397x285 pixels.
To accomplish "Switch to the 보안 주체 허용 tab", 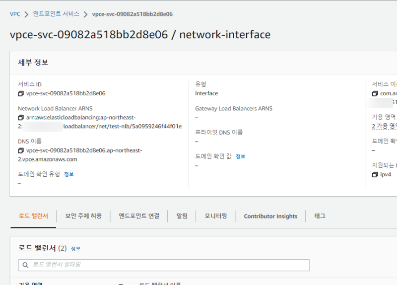I will [83, 216].
